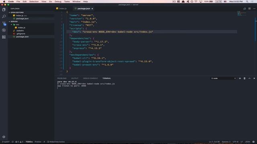Open the Go menu

click(x=51, y=2)
